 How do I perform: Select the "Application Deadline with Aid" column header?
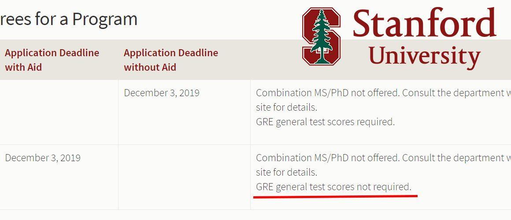point(52,60)
